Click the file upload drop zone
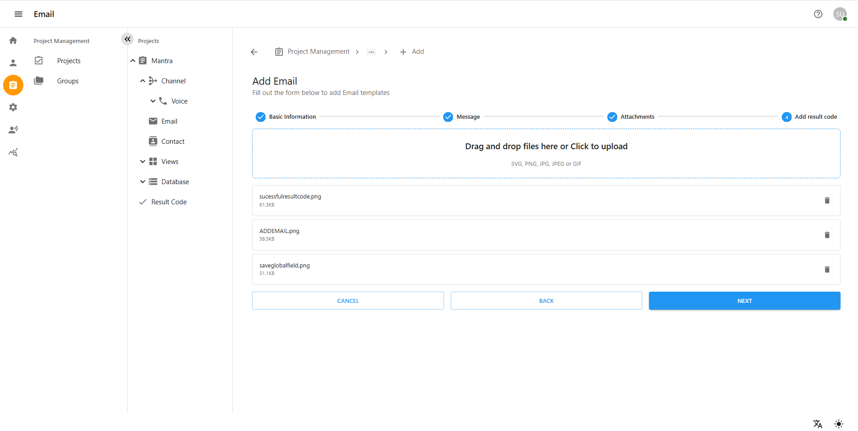 click(546, 154)
